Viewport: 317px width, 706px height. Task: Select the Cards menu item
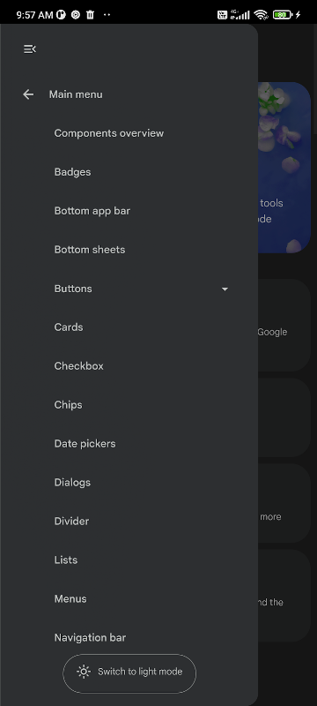coord(69,327)
